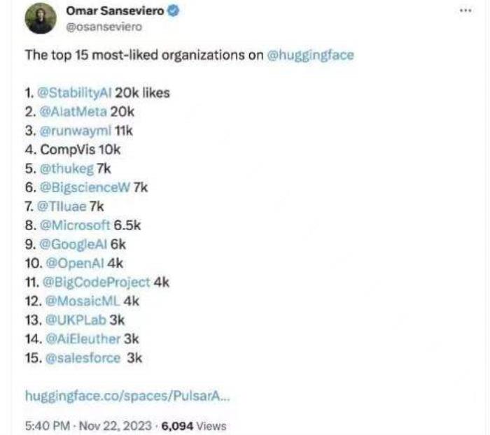Open the @osanseviero handle
The image size is (490, 435).
point(104,27)
